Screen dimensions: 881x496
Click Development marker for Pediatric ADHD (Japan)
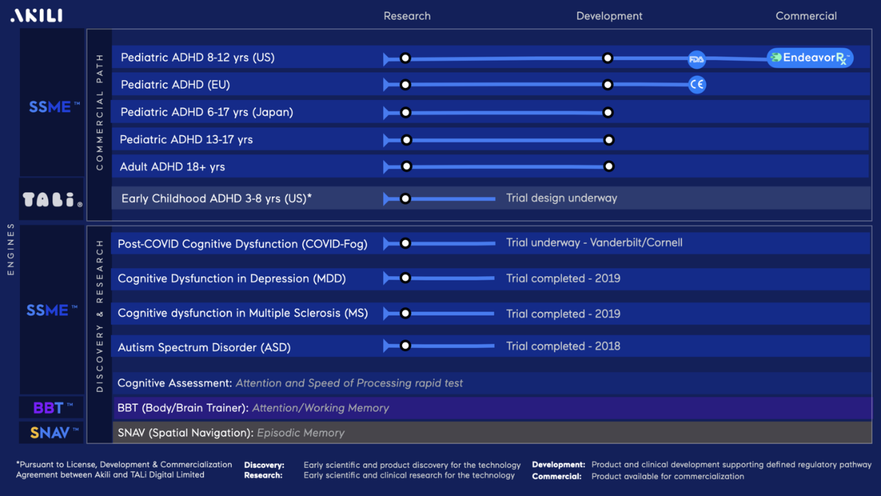(x=608, y=112)
